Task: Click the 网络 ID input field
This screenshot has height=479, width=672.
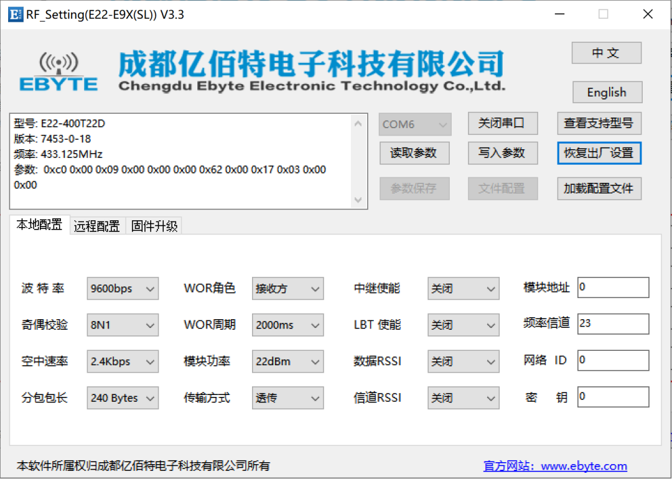Action: tap(614, 360)
